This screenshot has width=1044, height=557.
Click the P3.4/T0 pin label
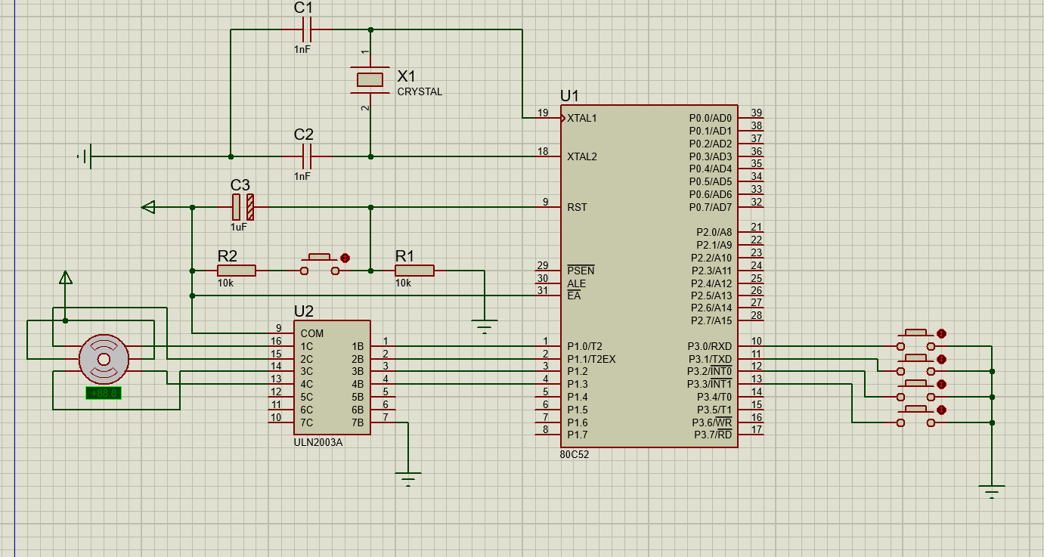pos(714,397)
